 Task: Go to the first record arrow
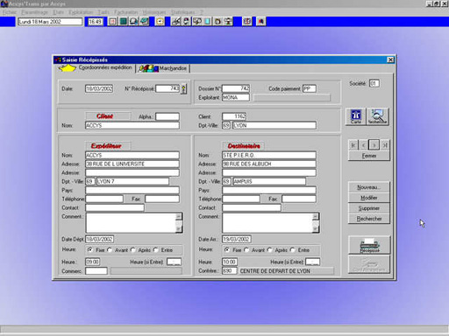click(353, 145)
